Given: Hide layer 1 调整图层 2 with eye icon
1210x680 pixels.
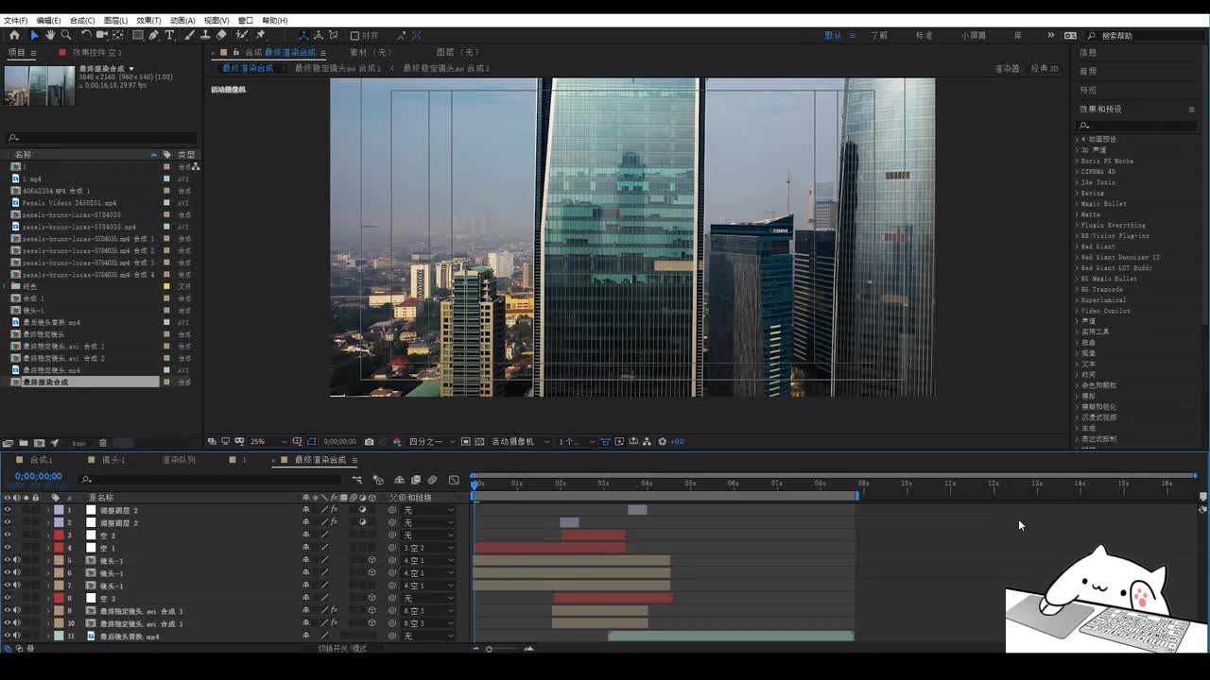Looking at the screenshot, I should click(8, 510).
